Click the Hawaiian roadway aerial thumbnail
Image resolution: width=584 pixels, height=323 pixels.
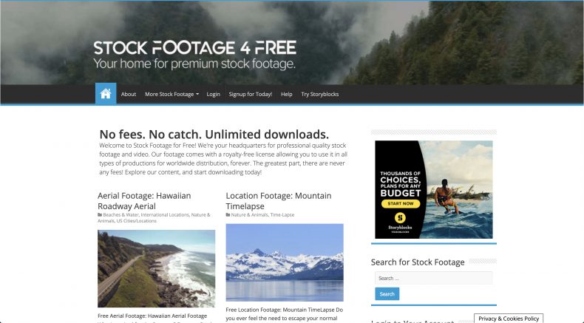[x=157, y=268]
